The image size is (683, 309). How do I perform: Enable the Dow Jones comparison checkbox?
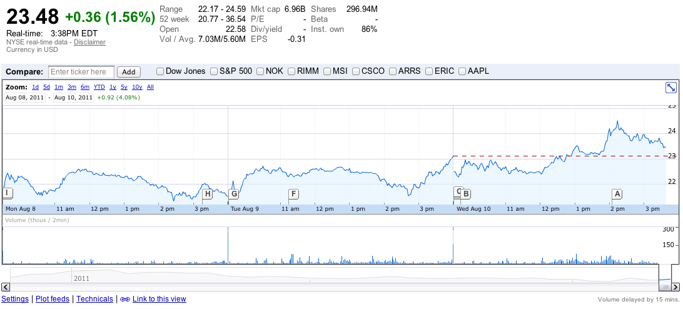click(x=160, y=71)
